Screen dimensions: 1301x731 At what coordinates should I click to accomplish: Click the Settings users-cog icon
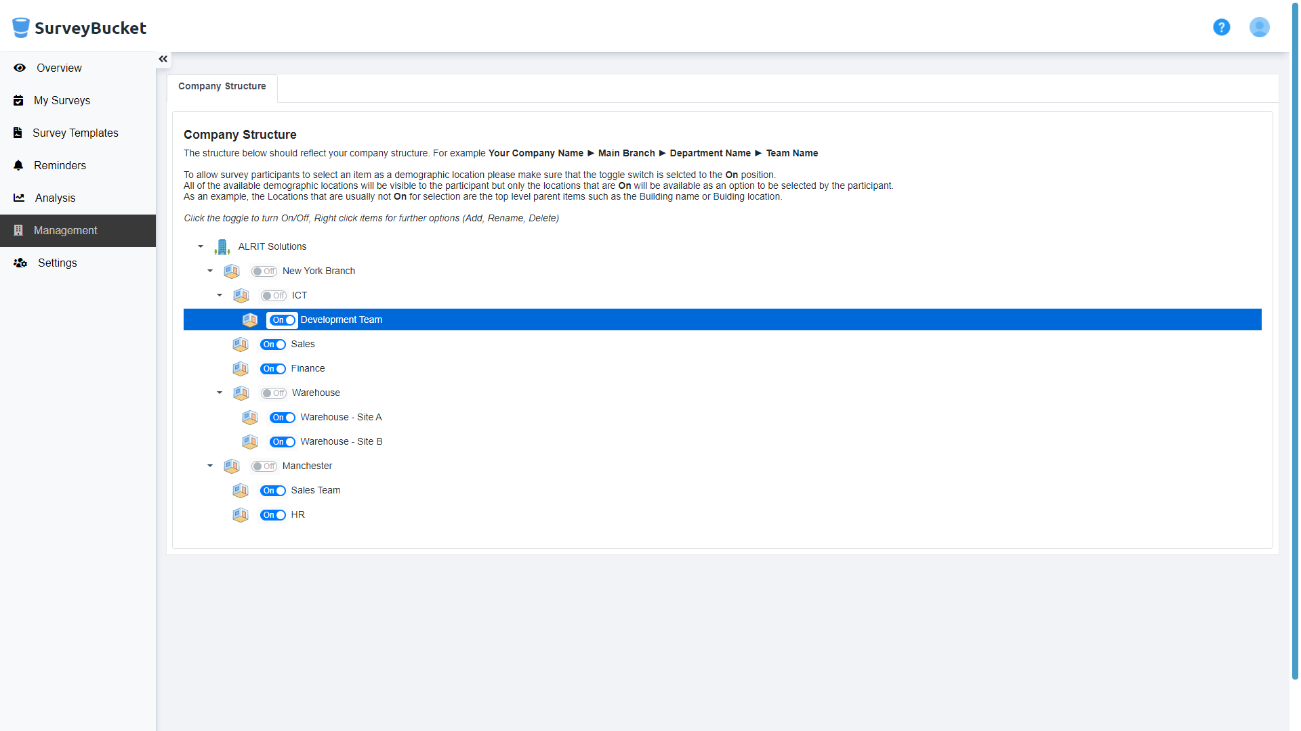(20, 263)
